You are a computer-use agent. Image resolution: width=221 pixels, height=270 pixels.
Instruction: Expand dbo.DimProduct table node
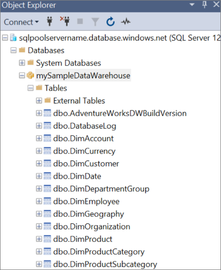click(x=39, y=239)
